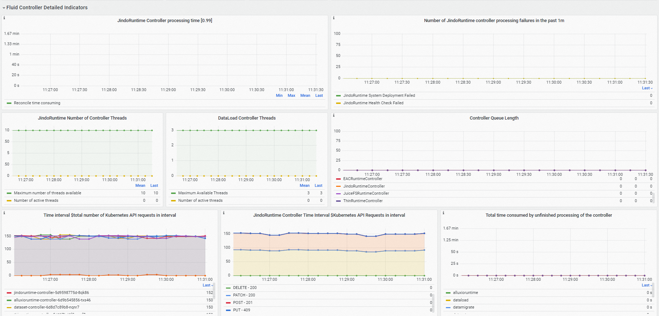This screenshot has height=316, width=659.
Task: Click info icon on JindoRuntime processing failures panel
Action: (334, 18)
